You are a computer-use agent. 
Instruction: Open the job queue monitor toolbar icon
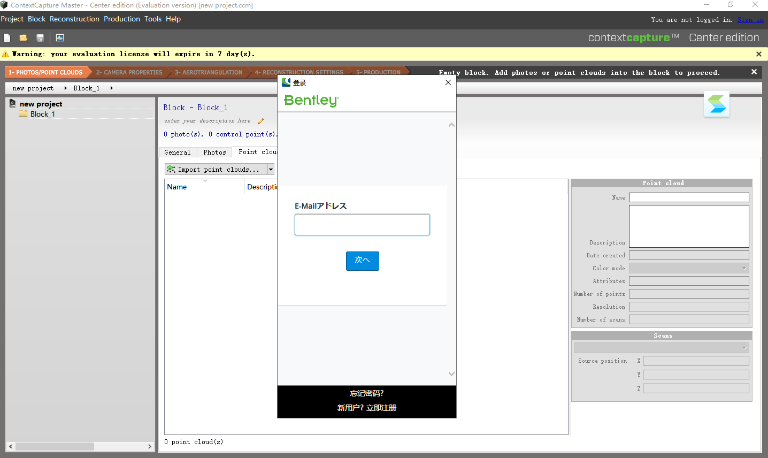point(60,38)
